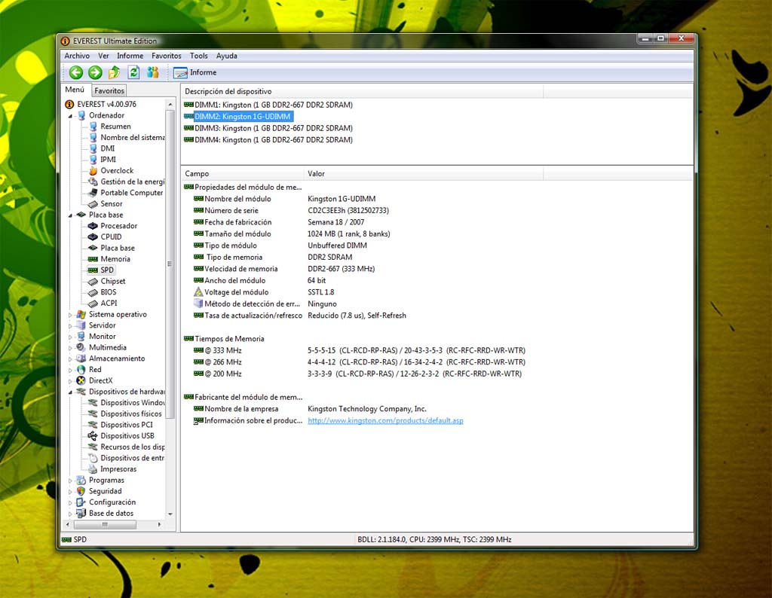Screen dimensions: 772x598
Task: Select the DIMM3 Kingston device row
Action: pos(268,128)
